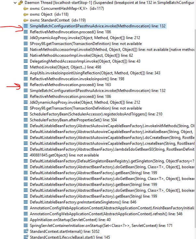Click frame icon beside AopUtils.invokeJoinpointUsingReflection
The height and width of the screenshot is (239, 196).
pos(26,73)
